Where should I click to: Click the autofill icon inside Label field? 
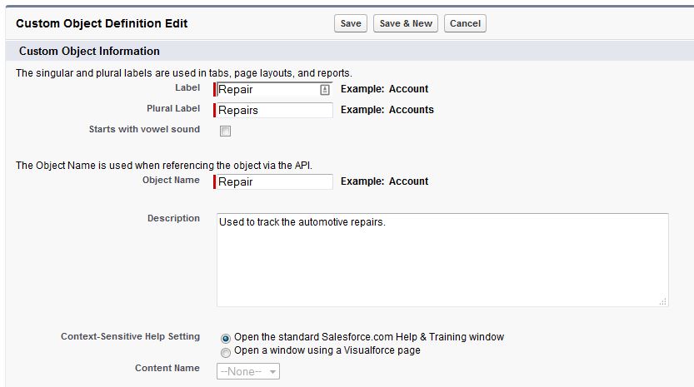click(x=325, y=89)
